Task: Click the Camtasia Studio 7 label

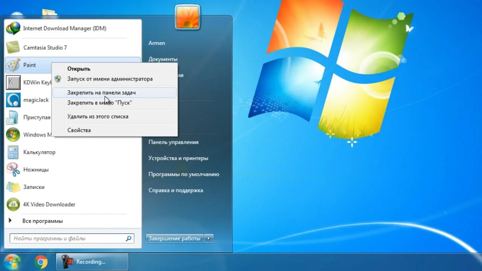Action: [x=45, y=47]
